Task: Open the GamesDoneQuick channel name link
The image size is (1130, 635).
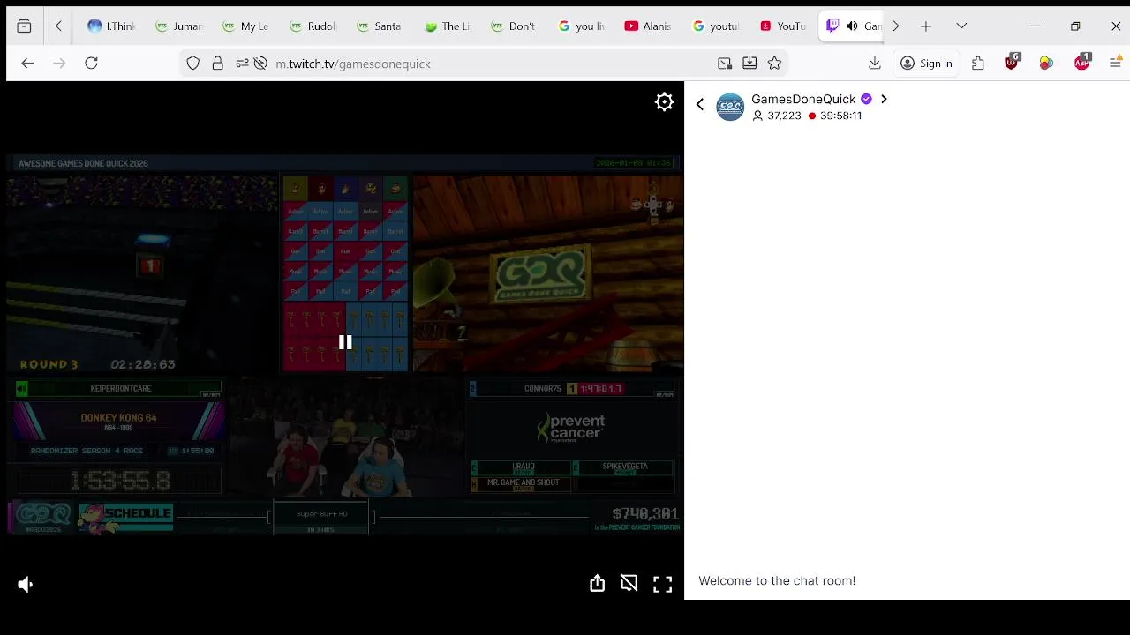Action: tap(803, 99)
